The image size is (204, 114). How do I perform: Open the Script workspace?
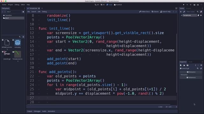click(x=109, y=5)
